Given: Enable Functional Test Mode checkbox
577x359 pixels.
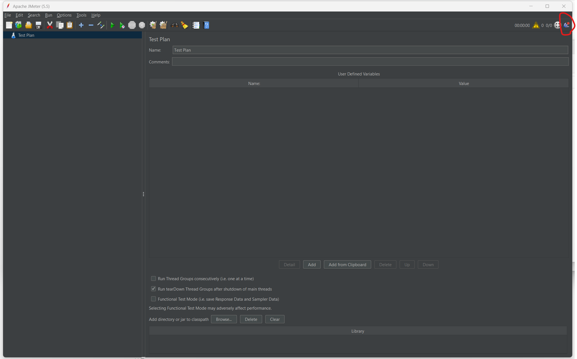Looking at the screenshot, I should tap(153, 299).
